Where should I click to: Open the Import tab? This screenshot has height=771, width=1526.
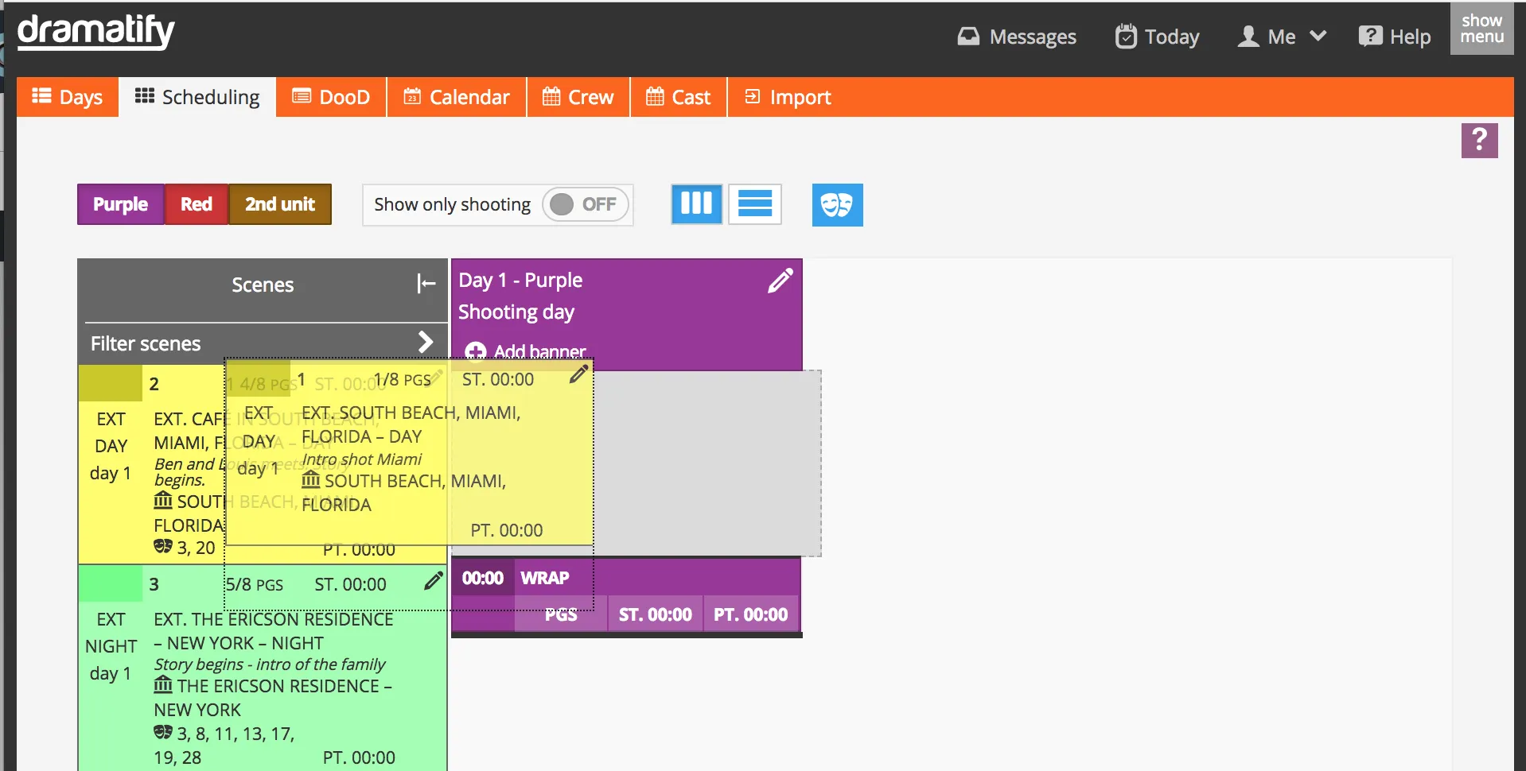click(x=788, y=97)
